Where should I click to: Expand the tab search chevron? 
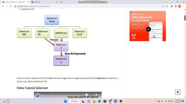[x=167, y=2]
